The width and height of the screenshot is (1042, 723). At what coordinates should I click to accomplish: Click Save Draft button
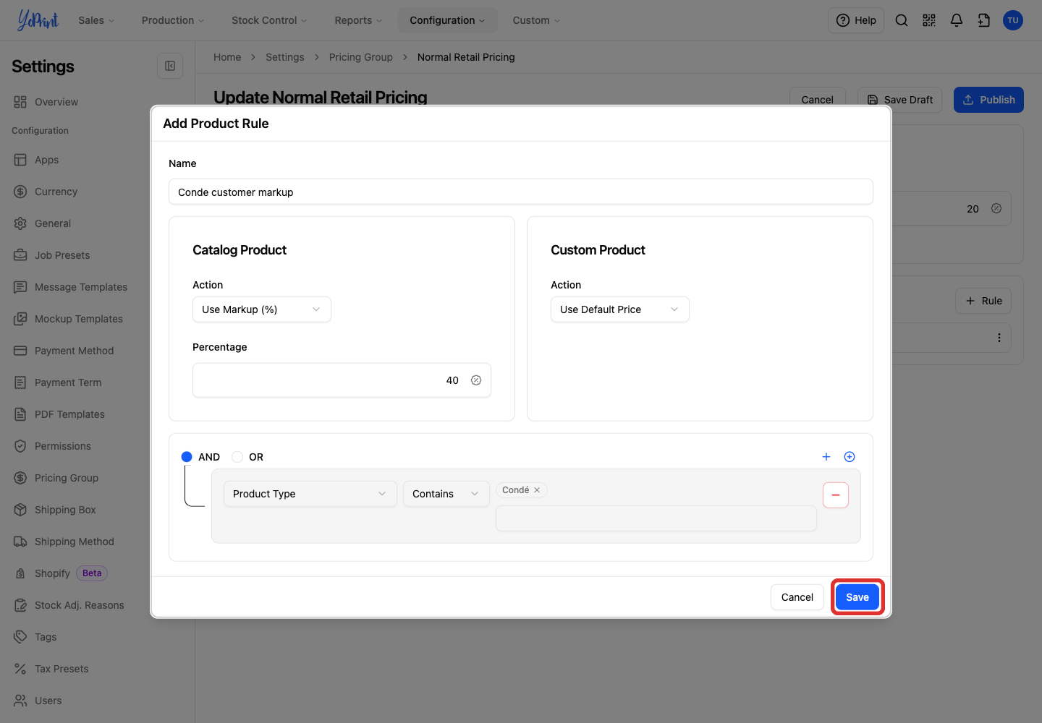(899, 100)
